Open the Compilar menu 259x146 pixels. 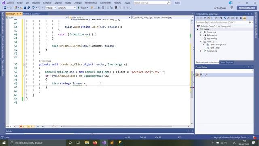click(47, 3)
